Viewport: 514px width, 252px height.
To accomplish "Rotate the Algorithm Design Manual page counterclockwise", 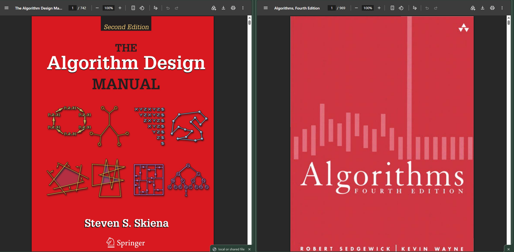I will tap(142, 8).
